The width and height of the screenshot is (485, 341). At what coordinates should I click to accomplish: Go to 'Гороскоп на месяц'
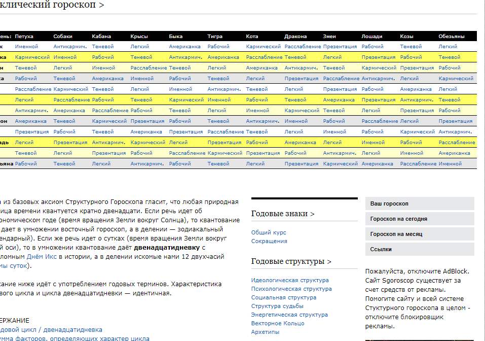420,234
